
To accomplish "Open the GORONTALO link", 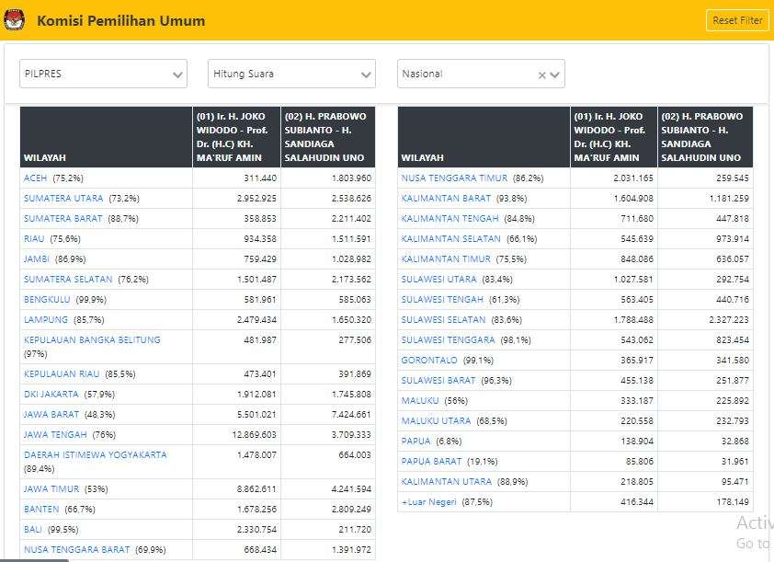I will point(429,360).
